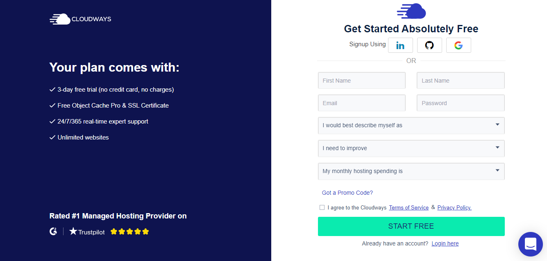The height and width of the screenshot is (261, 547).
Task: Click the G2 rating badge icon
Action: click(x=53, y=232)
